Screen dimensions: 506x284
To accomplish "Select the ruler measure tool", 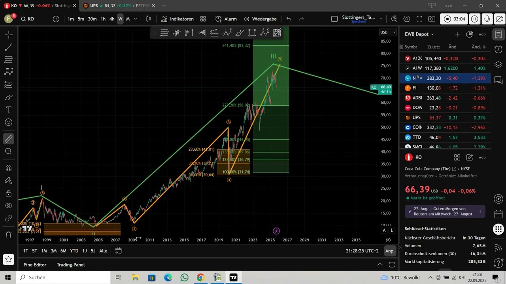I will 8,139.
